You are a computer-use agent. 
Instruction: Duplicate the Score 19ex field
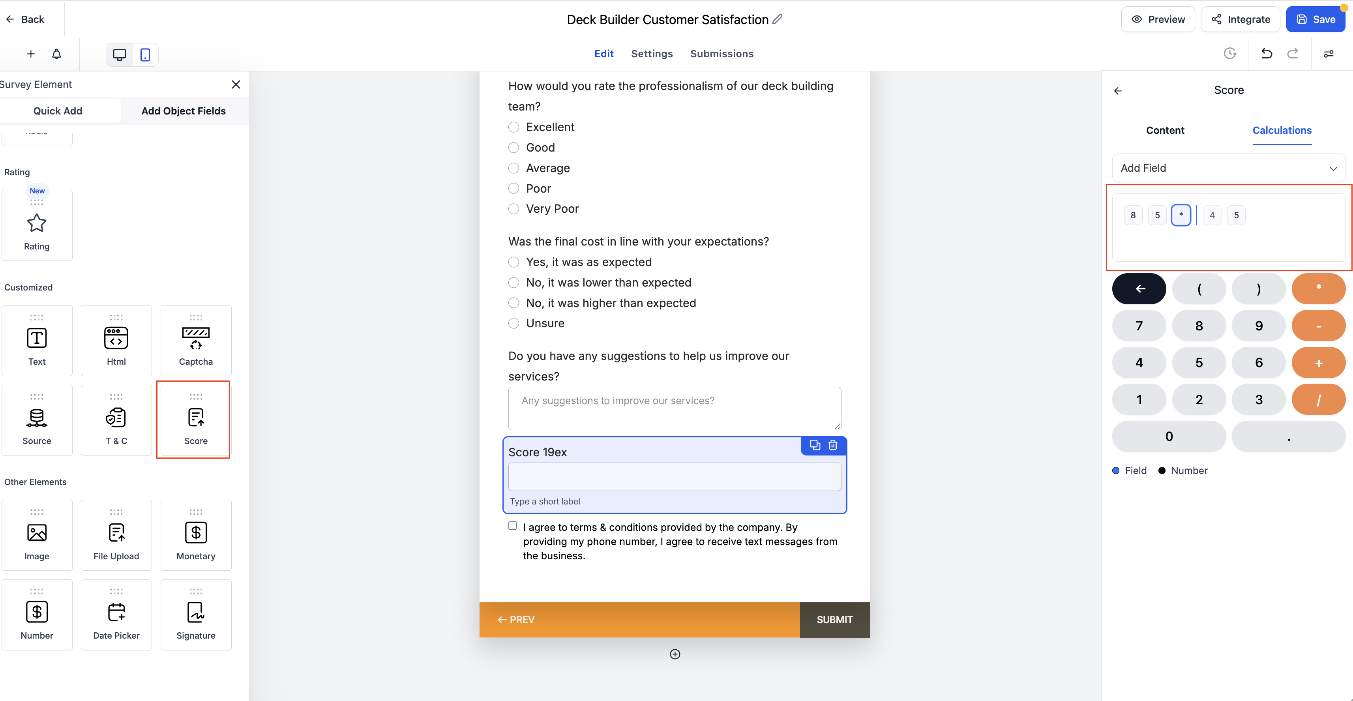[815, 445]
